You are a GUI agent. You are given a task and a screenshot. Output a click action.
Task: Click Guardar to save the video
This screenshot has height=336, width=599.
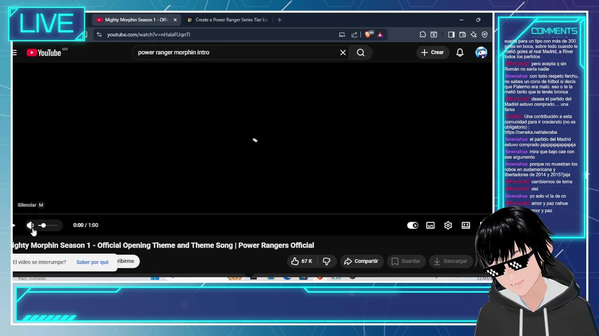click(x=406, y=261)
